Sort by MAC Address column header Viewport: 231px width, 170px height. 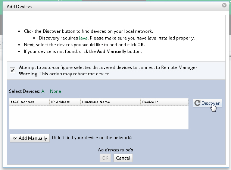point(23,102)
